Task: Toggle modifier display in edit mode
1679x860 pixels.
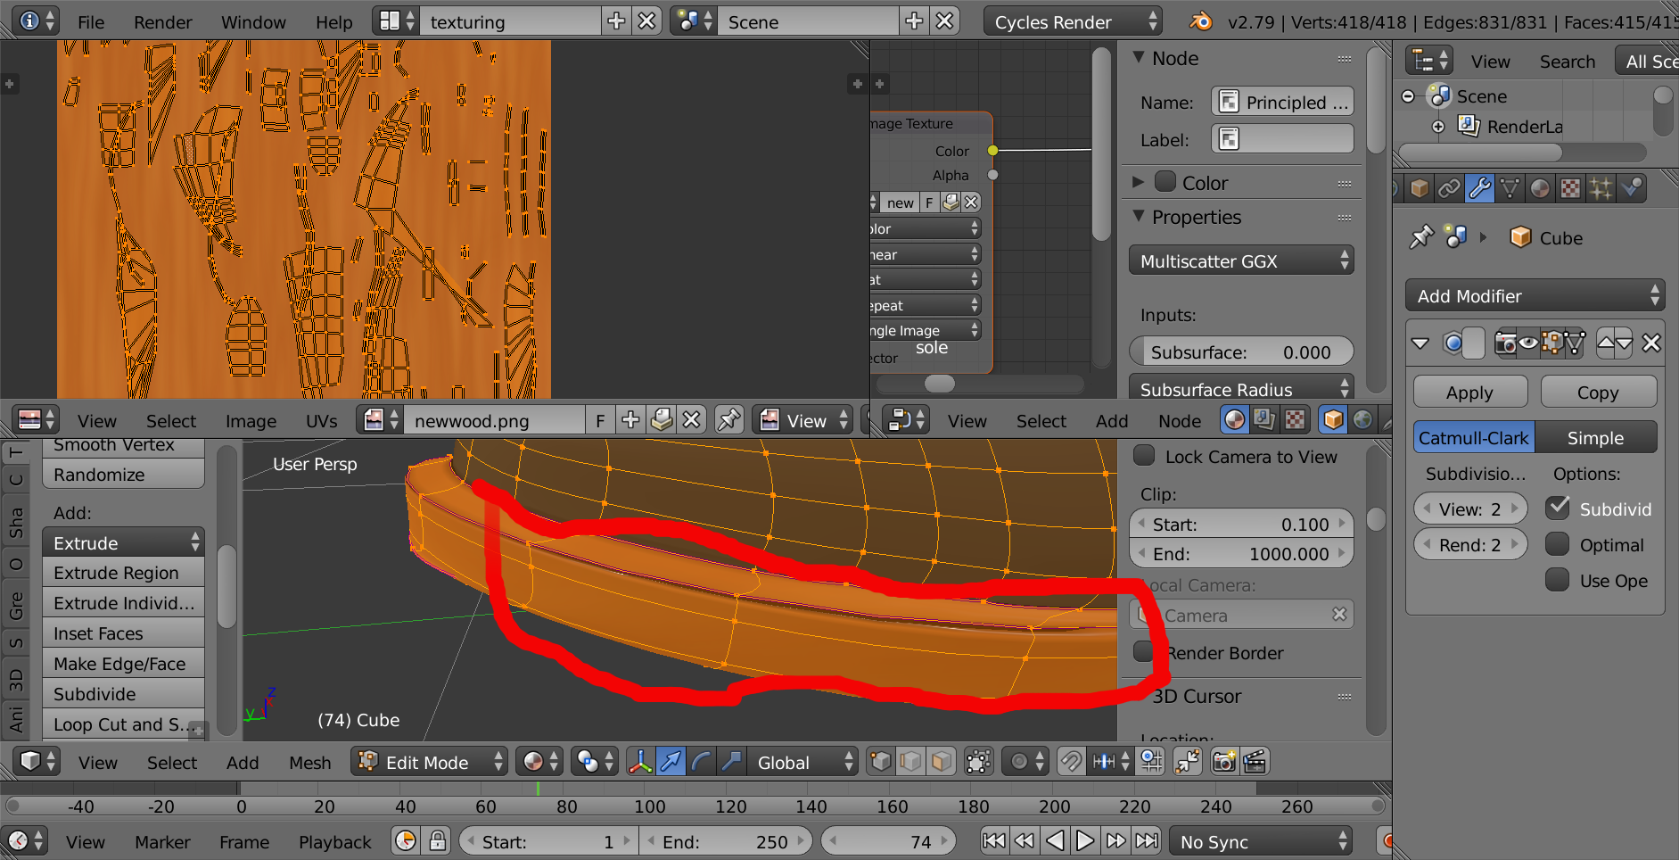Action: tap(1552, 343)
